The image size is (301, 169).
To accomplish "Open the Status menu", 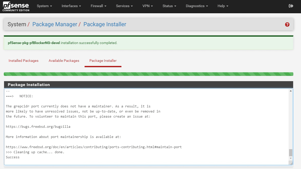I will pos(169,6).
